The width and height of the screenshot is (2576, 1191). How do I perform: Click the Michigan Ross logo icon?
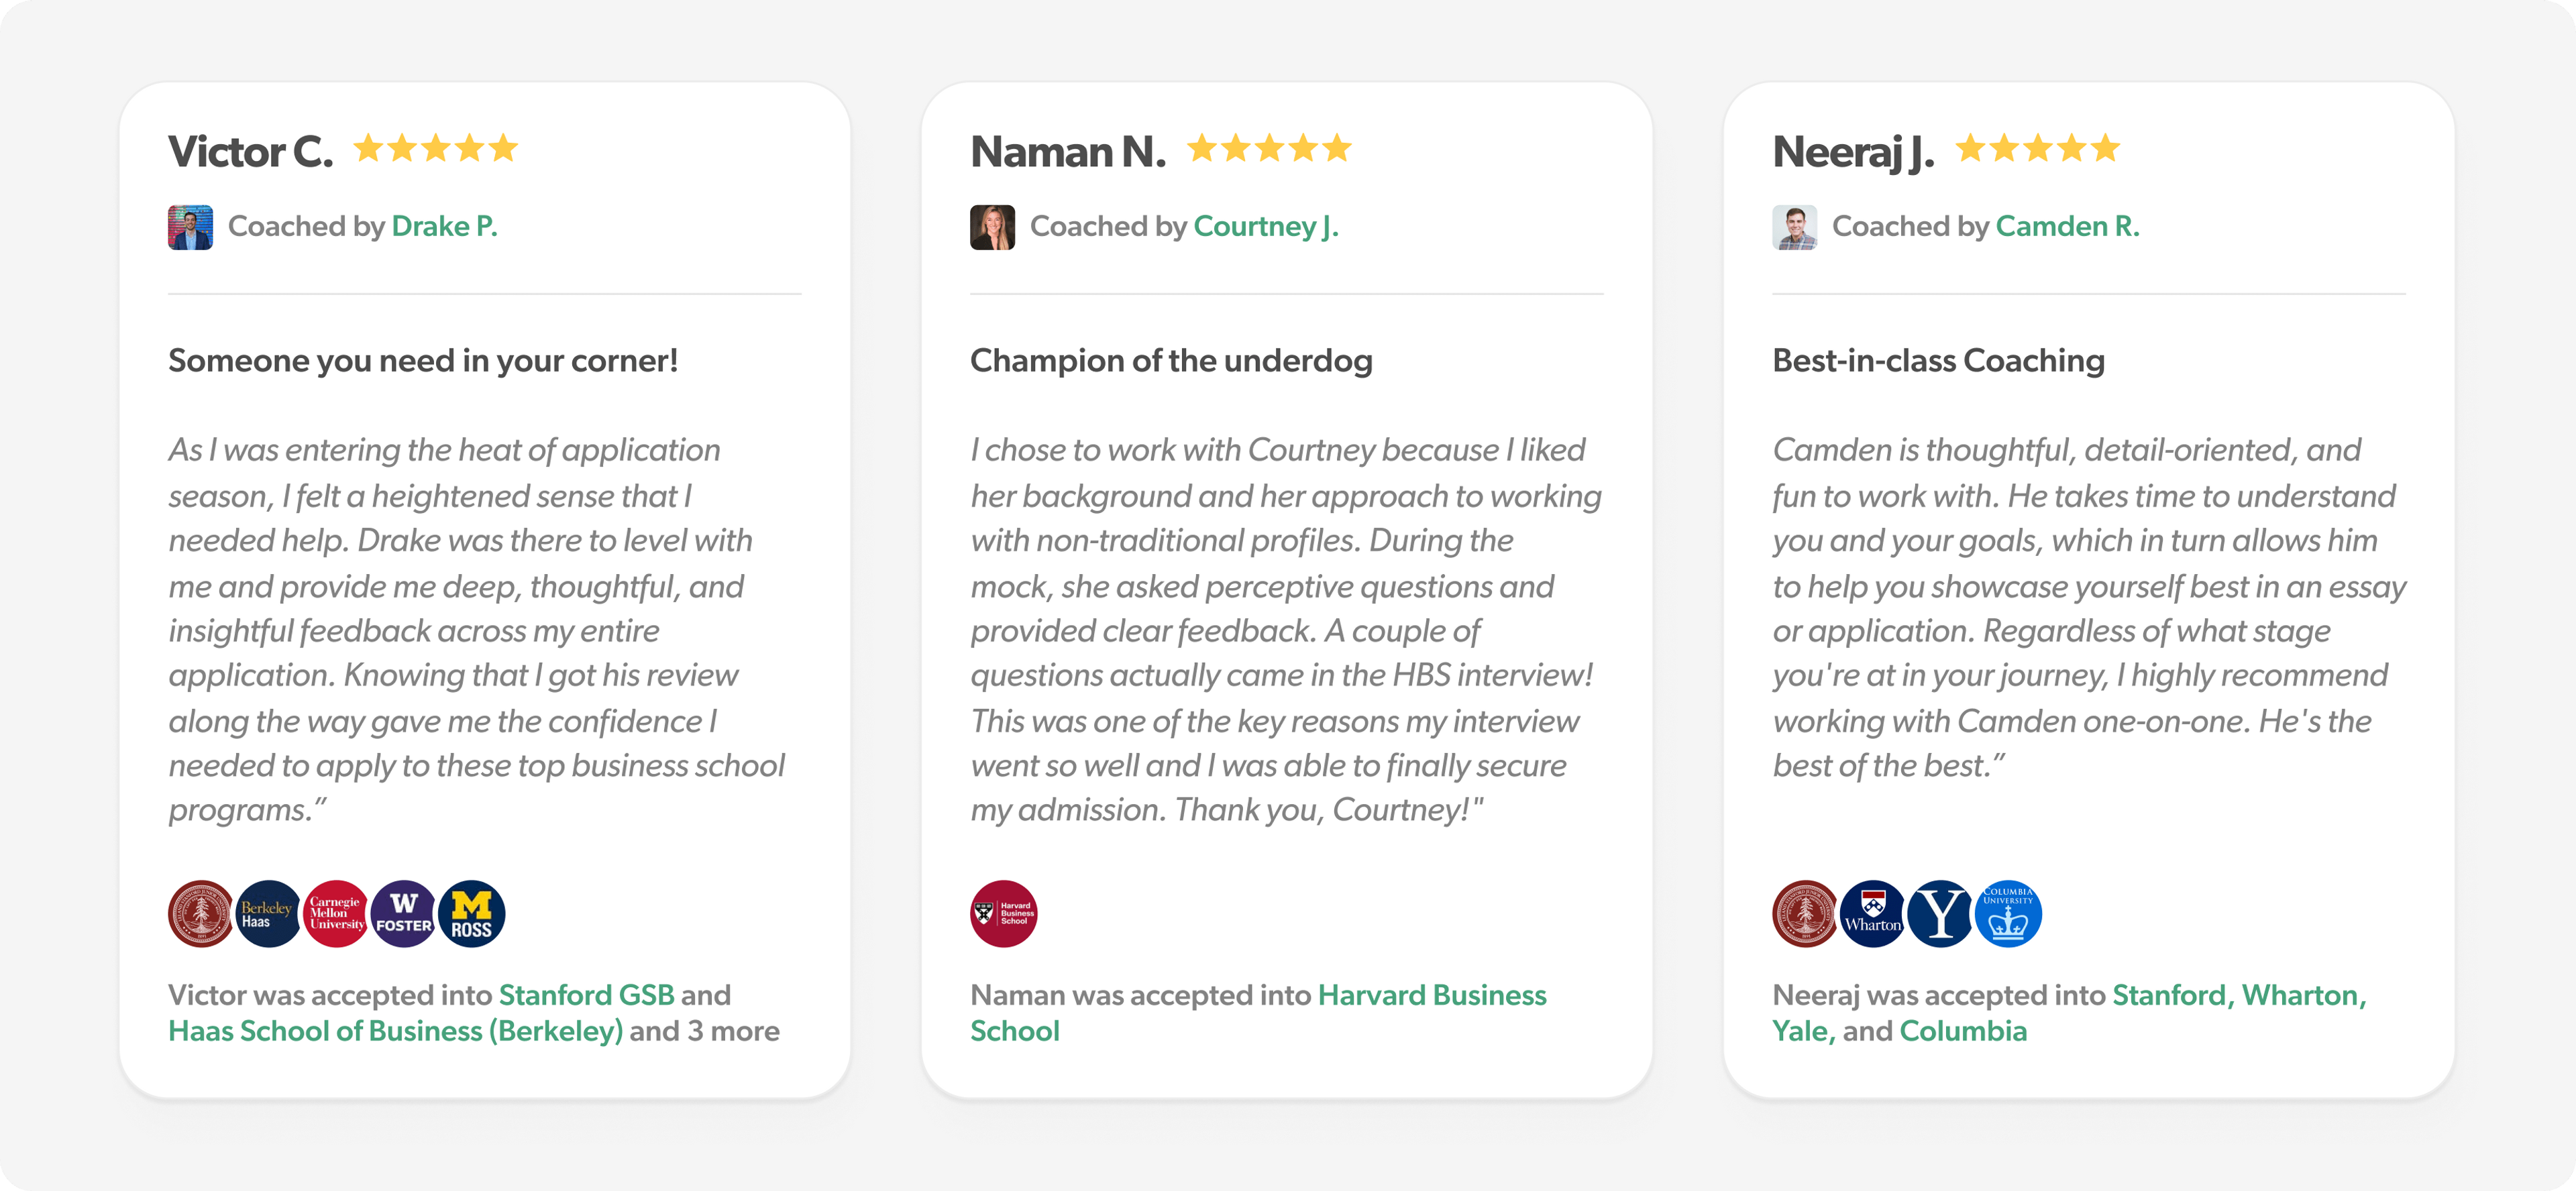point(472,913)
